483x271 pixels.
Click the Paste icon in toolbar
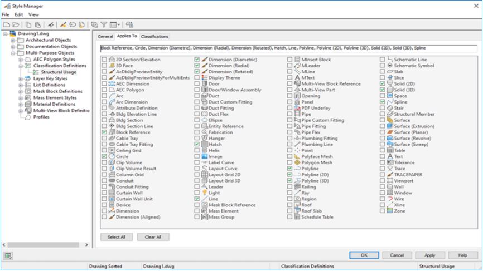pos(36,25)
